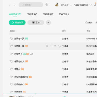Click the SQ badge on 世界第一等
The width and height of the screenshot is (97, 97).
(x=26, y=46)
